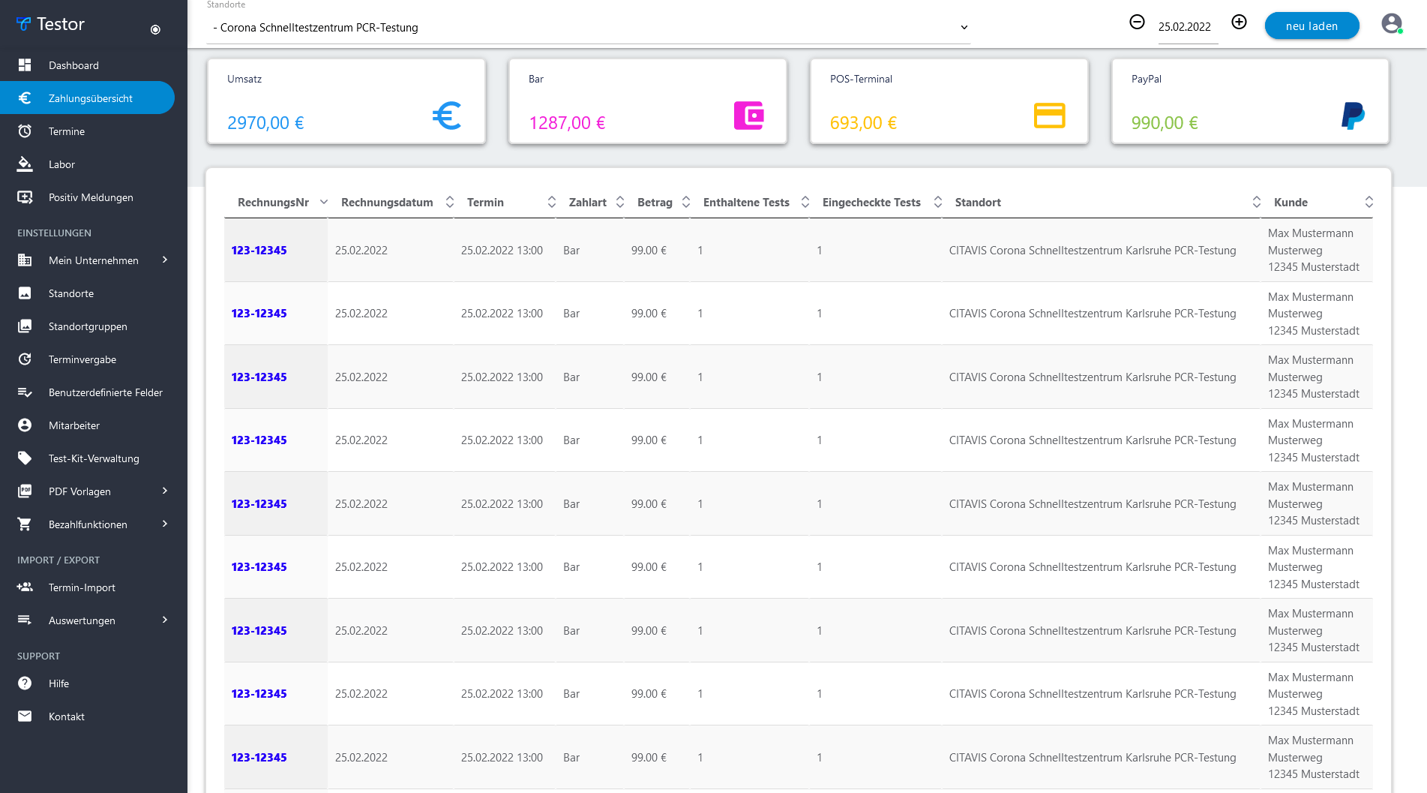Open Positiv Meldungen menu item
This screenshot has width=1427, height=793.
click(91, 197)
